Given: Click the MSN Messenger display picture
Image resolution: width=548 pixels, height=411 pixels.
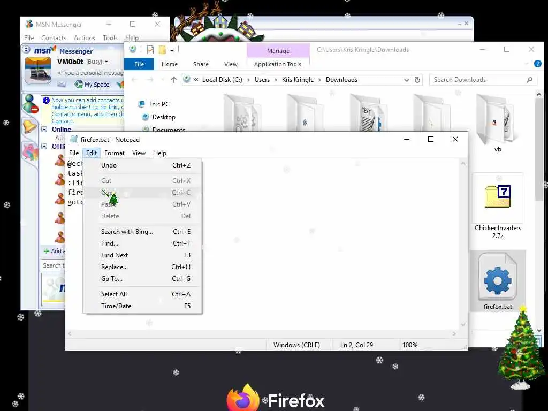Looking at the screenshot, I should [38, 70].
